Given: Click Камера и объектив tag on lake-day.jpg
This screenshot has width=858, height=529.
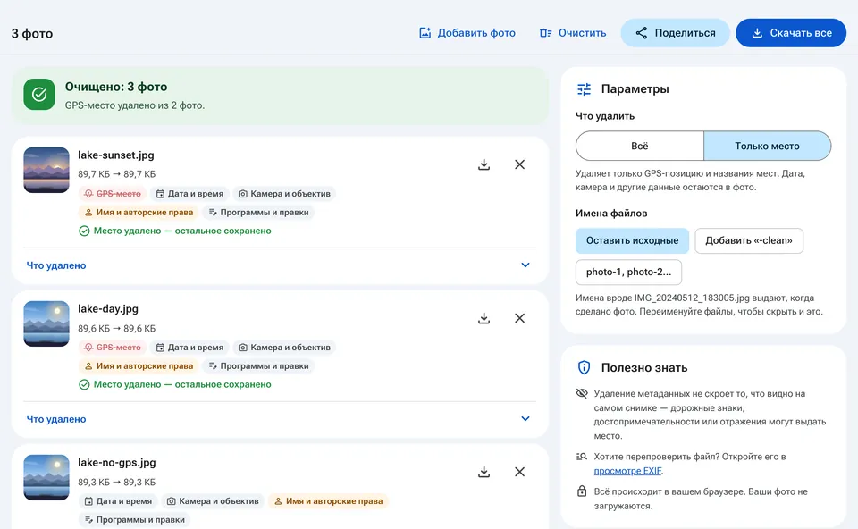Looking at the screenshot, I should click(x=284, y=348).
